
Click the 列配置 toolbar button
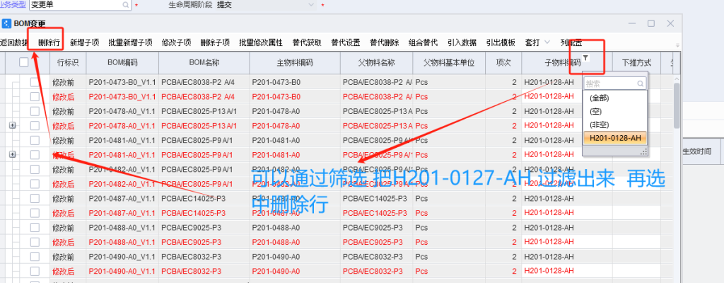571,42
